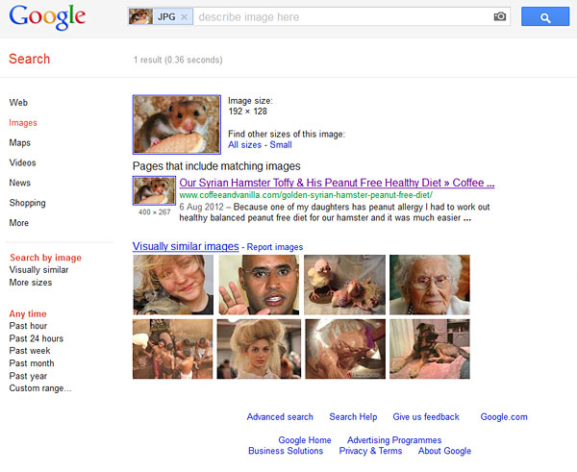Select the Search by image option
This screenshot has width=577, height=472.
coord(45,258)
